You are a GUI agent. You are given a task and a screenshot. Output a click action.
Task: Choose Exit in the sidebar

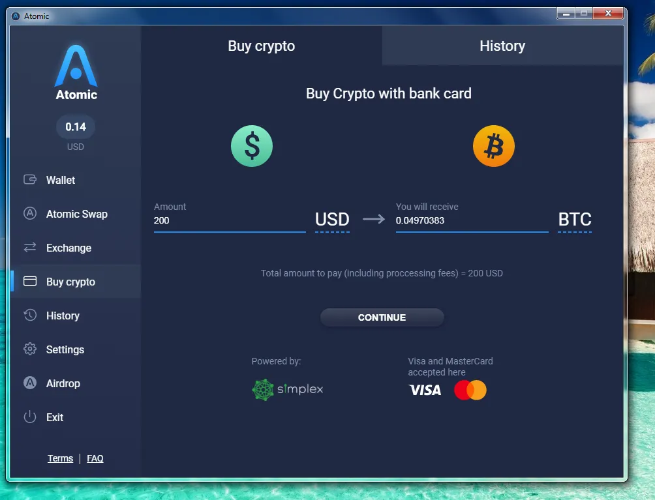point(75,417)
